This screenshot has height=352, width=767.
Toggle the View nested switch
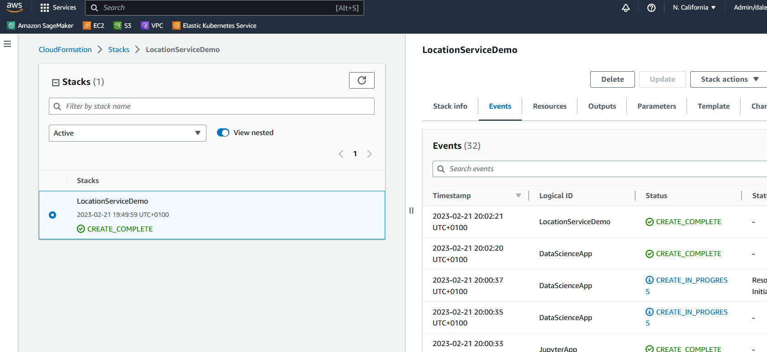[223, 132]
